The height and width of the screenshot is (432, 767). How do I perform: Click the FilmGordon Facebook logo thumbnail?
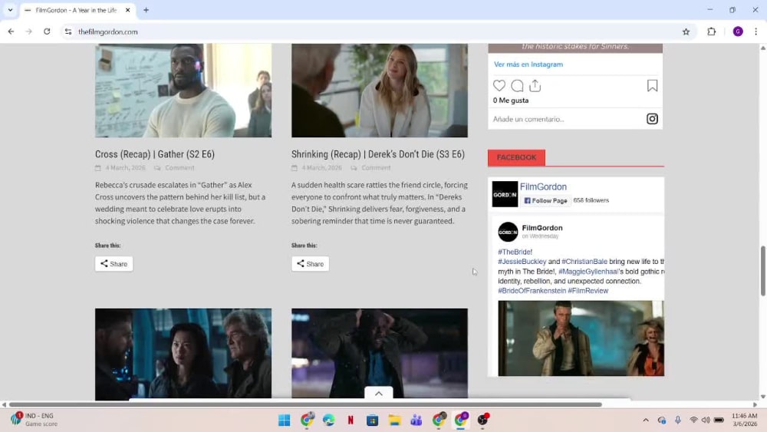click(x=505, y=193)
